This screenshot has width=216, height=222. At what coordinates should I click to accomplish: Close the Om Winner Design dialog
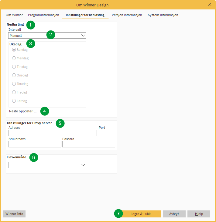pyautogui.click(x=209, y=5)
